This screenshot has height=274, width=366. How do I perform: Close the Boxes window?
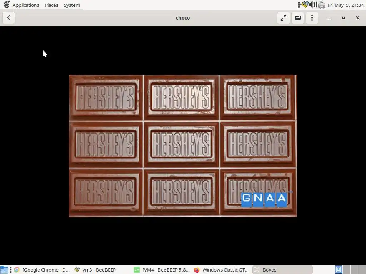[x=357, y=18]
